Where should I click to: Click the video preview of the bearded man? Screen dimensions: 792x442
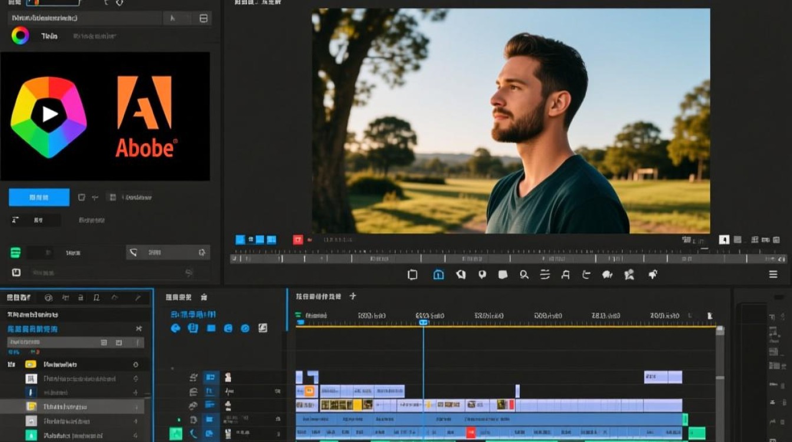coord(511,121)
